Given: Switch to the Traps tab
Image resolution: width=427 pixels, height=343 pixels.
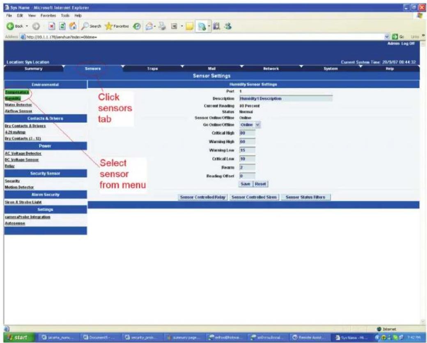Looking at the screenshot, I should tap(152, 69).
